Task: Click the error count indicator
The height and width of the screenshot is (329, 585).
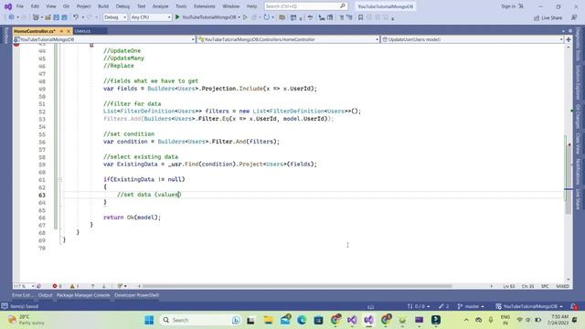Action: point(57,286)
